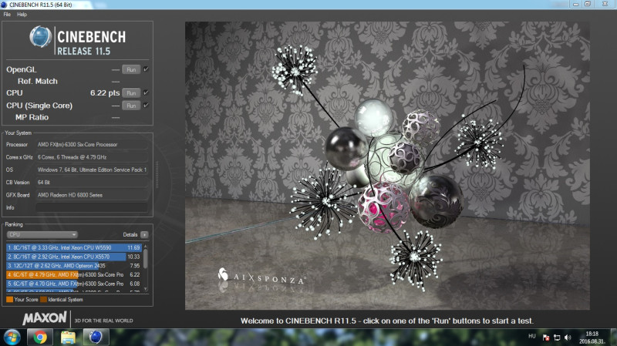Click the empty Info input field
The image size is (617, 346).
pos(92,207)
